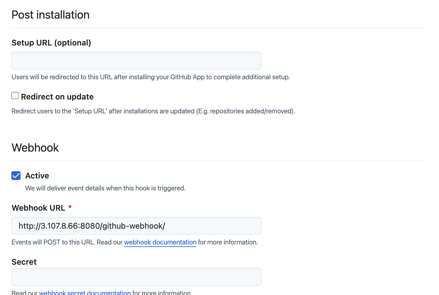Click the 'Redirect on update' label text
Screen dimensions: 439x295
pos(57,97)
